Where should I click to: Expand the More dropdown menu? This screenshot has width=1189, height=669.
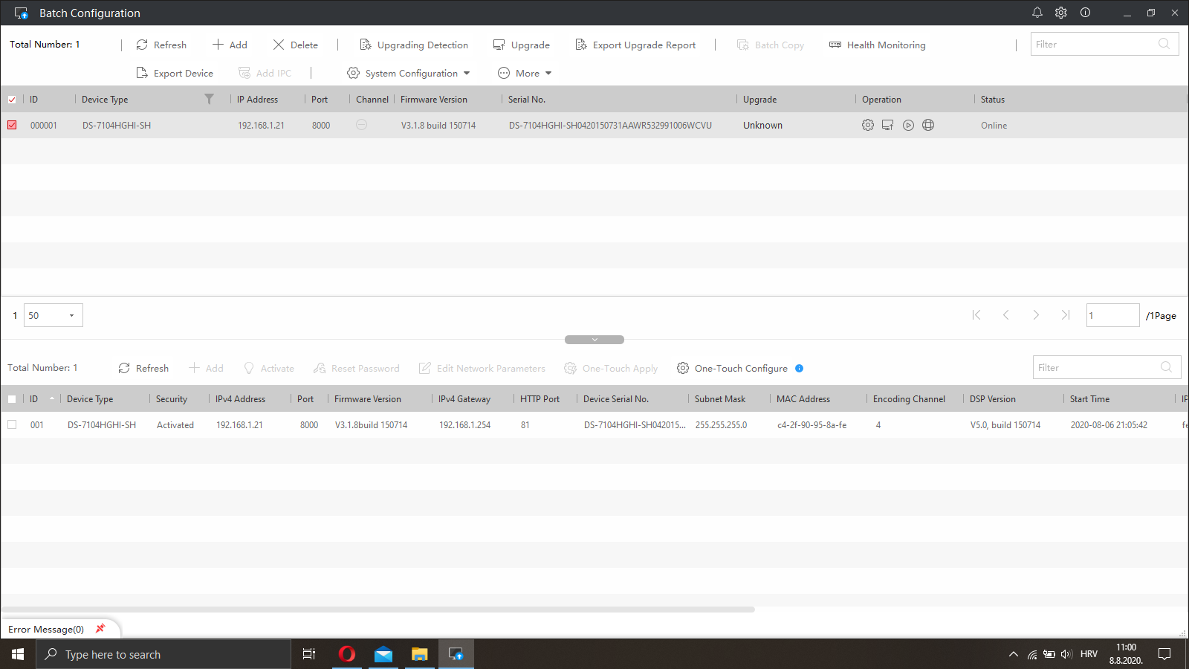coord(525,73)
